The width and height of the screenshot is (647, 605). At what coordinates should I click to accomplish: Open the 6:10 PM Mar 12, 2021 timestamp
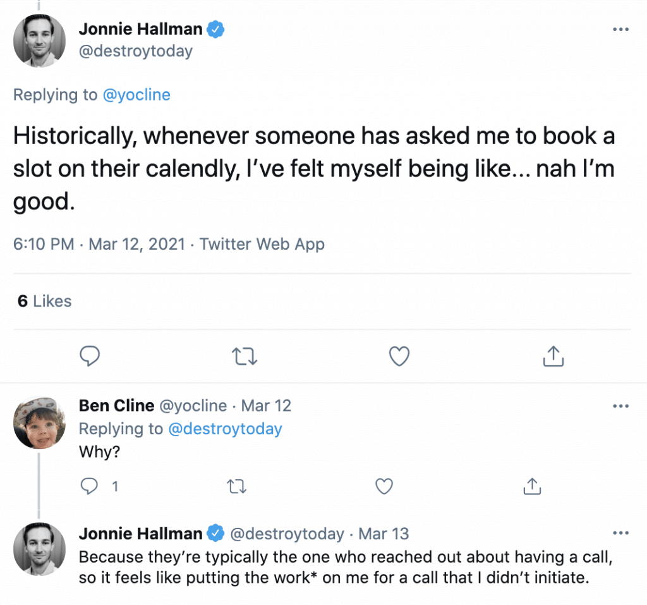pyautogui.click(x=99, y=243)
